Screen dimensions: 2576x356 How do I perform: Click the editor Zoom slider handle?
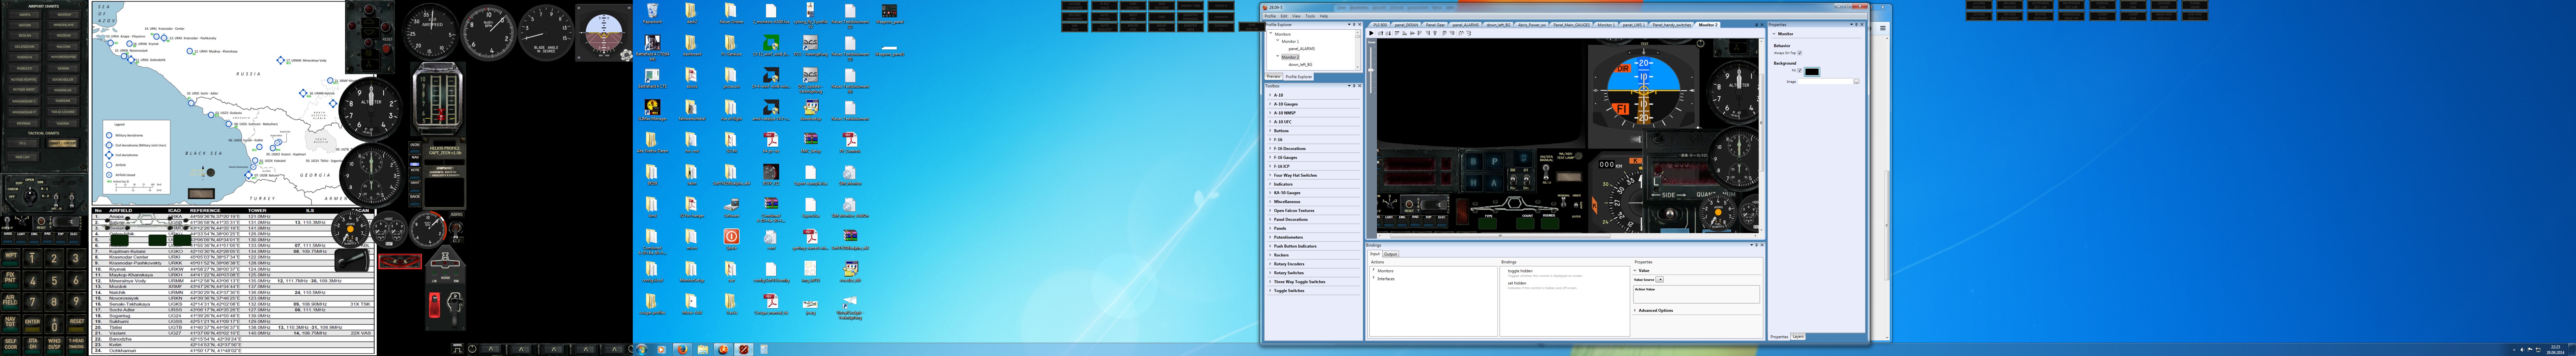click(x=1371, y=70)
